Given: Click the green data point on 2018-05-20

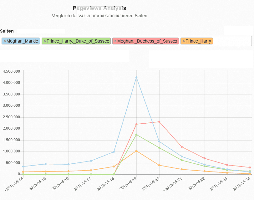Looking at the screenshot, I should [x=159, y=148].
